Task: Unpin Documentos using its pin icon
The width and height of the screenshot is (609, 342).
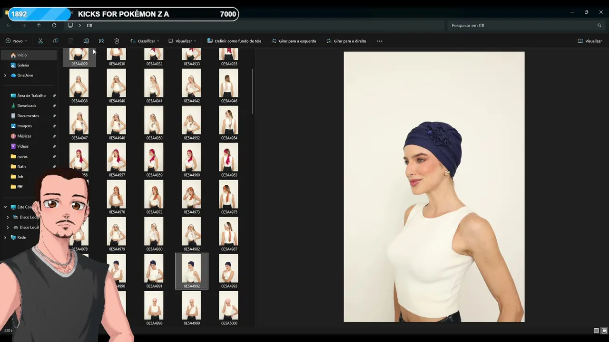Action: click(x=54, y=116)
